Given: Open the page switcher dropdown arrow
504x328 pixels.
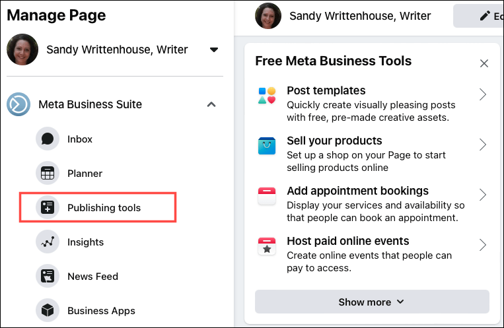Looking at the screenshot, I should [213, 49].
